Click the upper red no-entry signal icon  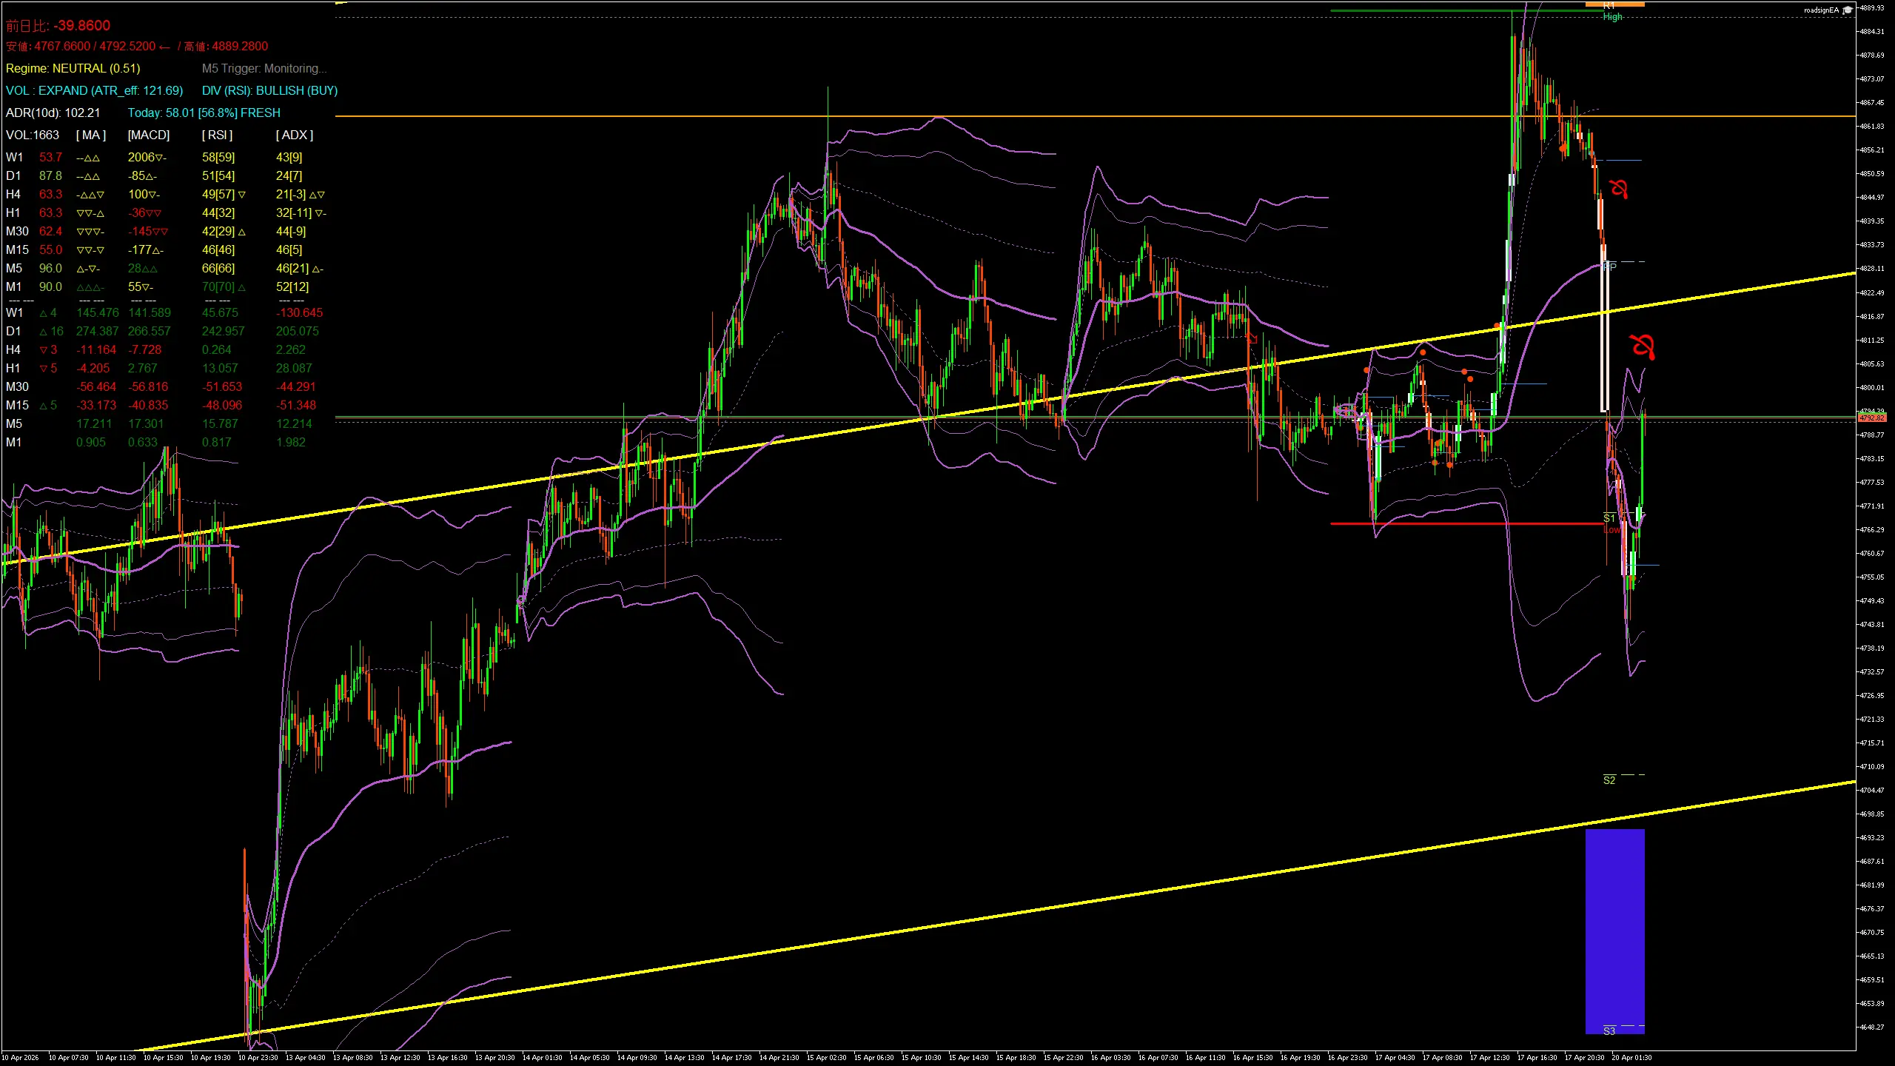1618,190
